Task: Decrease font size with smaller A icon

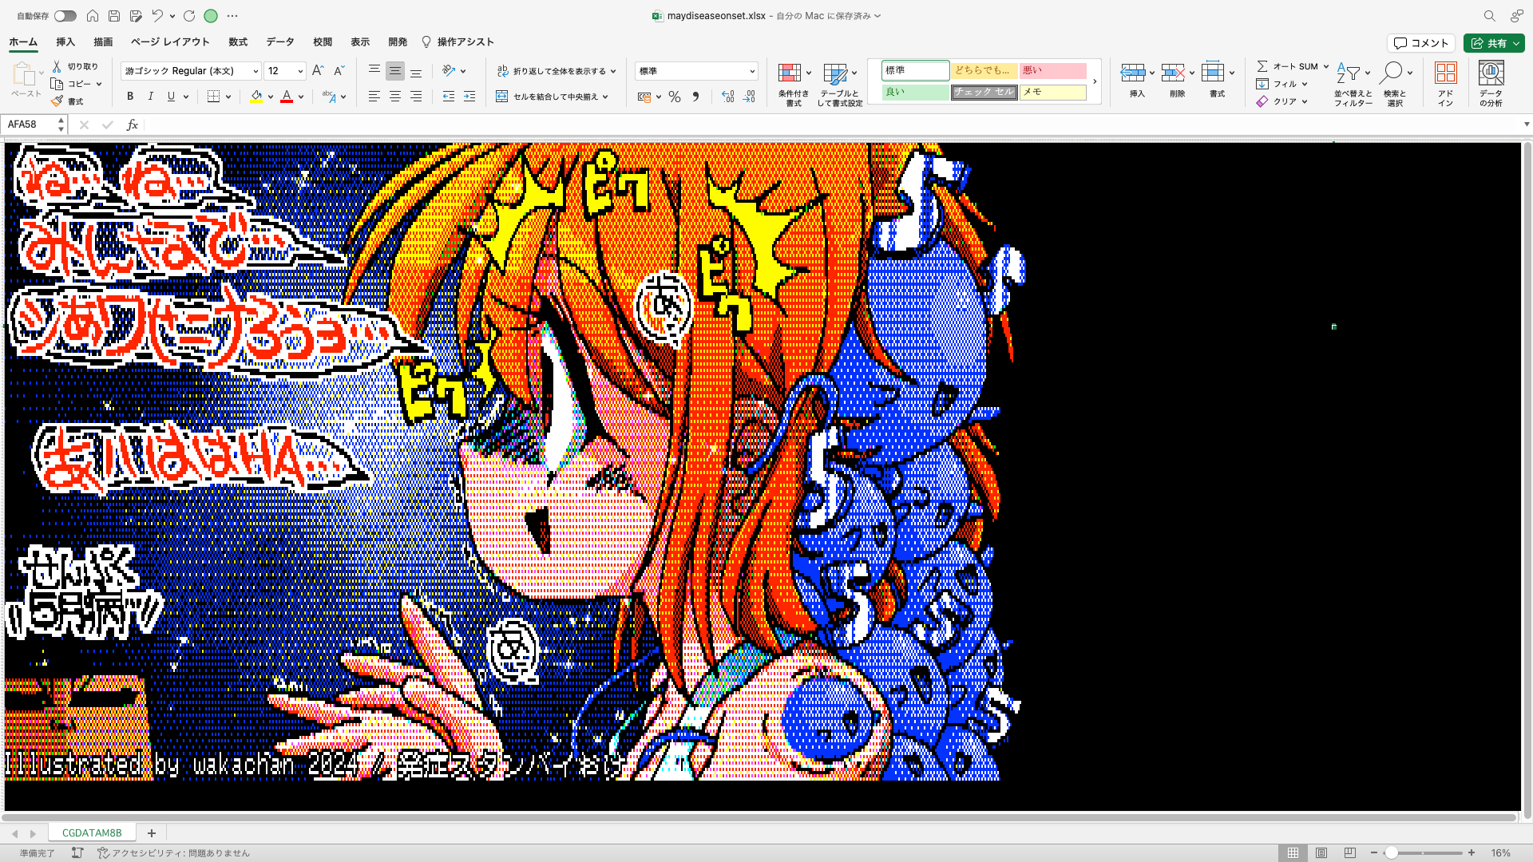Action: 339,71
